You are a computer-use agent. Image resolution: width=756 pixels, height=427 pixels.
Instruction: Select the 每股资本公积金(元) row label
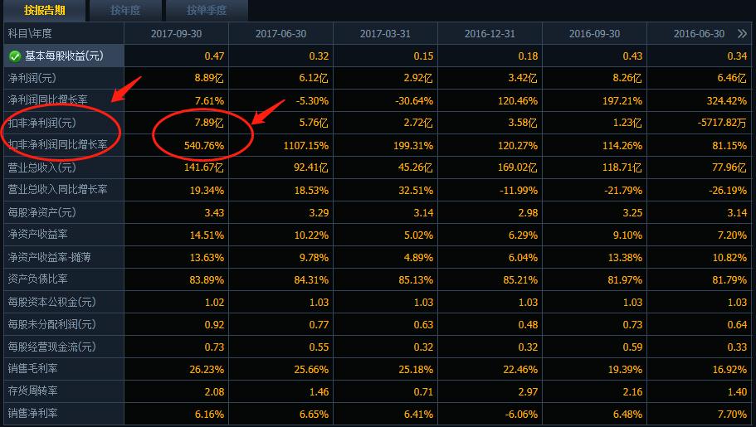point(52,302)
